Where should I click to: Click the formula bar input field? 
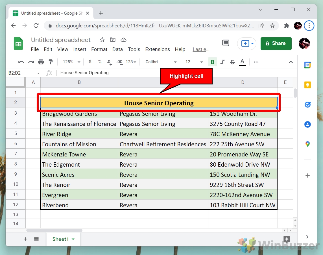(177, 73)
